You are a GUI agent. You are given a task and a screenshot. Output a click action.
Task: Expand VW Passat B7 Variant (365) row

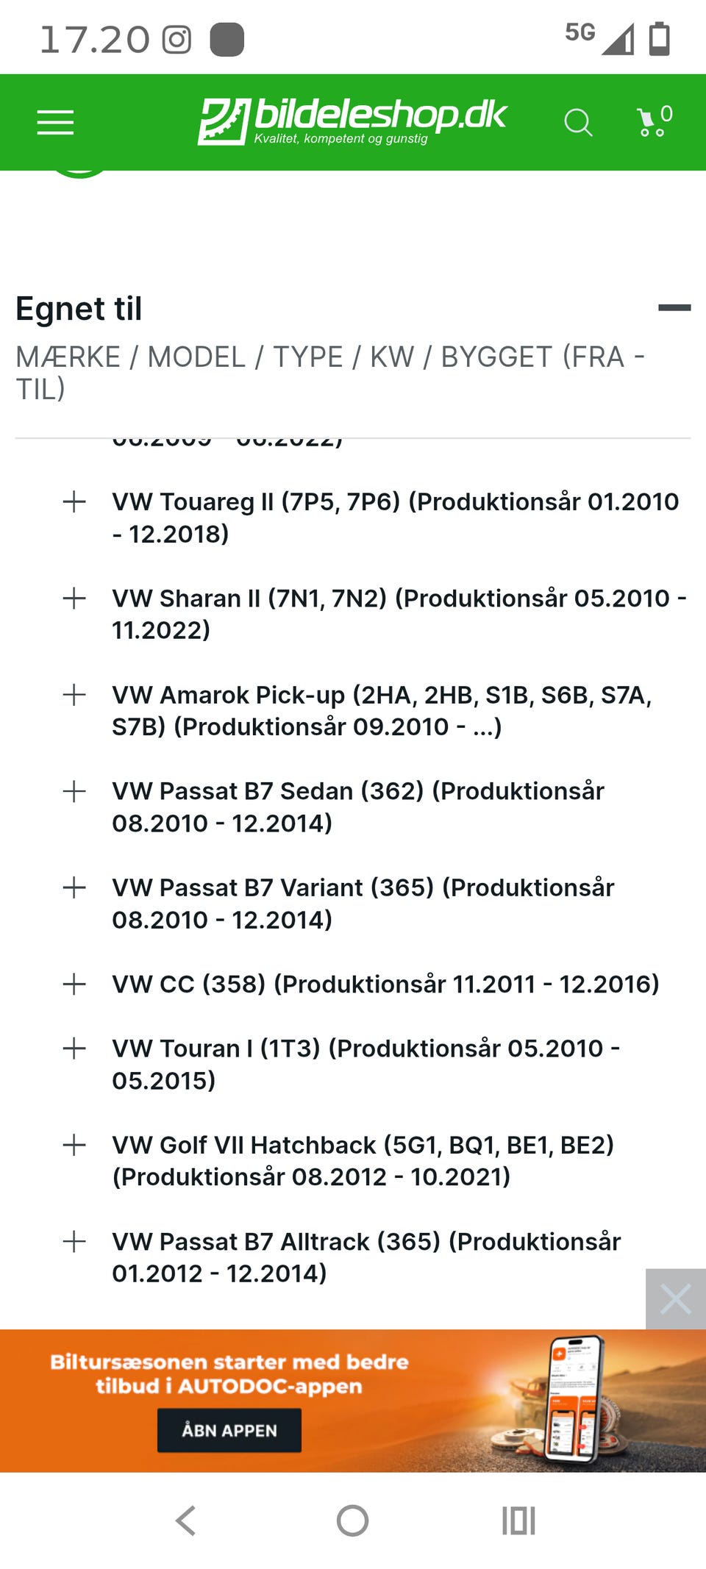pyautogui.click(x=74, y=887)
